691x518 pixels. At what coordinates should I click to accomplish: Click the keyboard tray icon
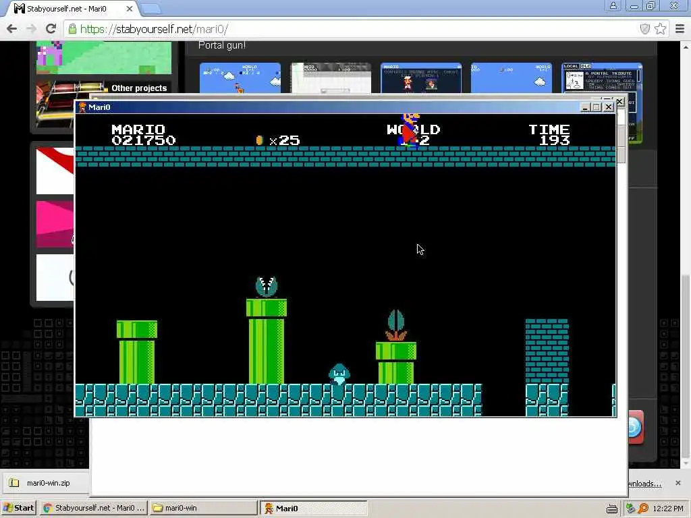(611, 509)
